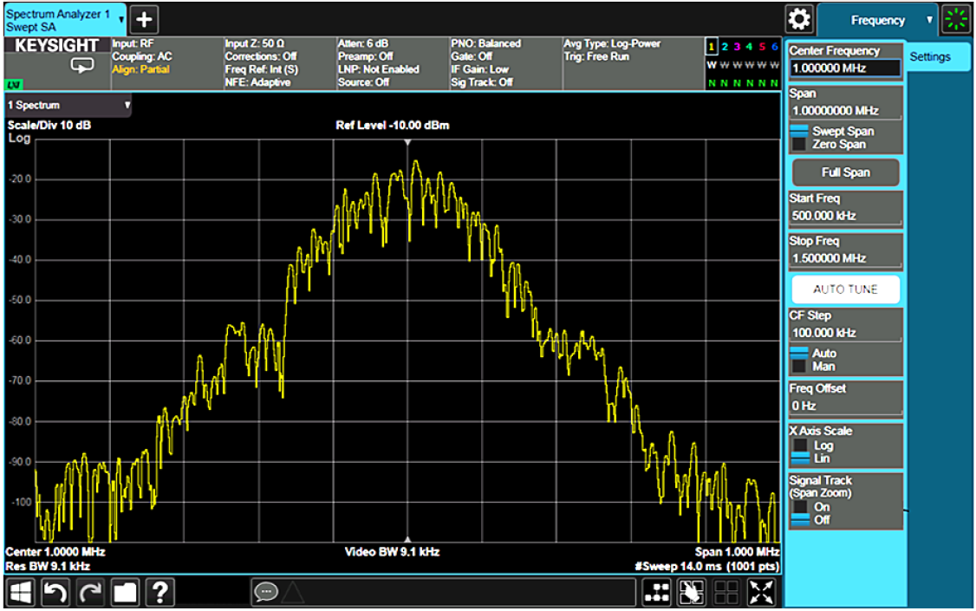Select trace 6 indicator
This screenshot has height=611, width=976.
775,47
